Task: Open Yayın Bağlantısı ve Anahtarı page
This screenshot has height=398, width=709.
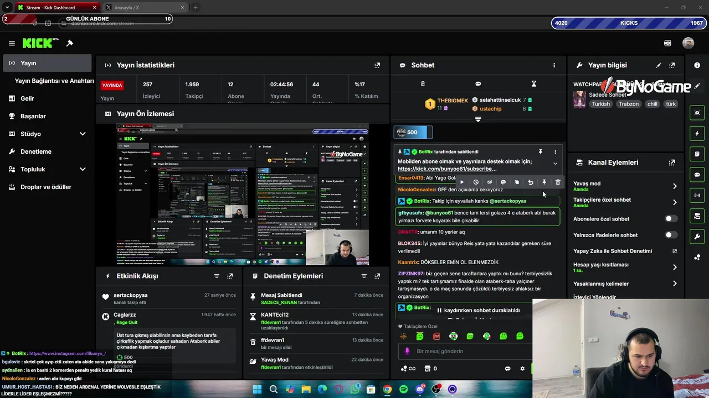Action: [x=54, y=81]
